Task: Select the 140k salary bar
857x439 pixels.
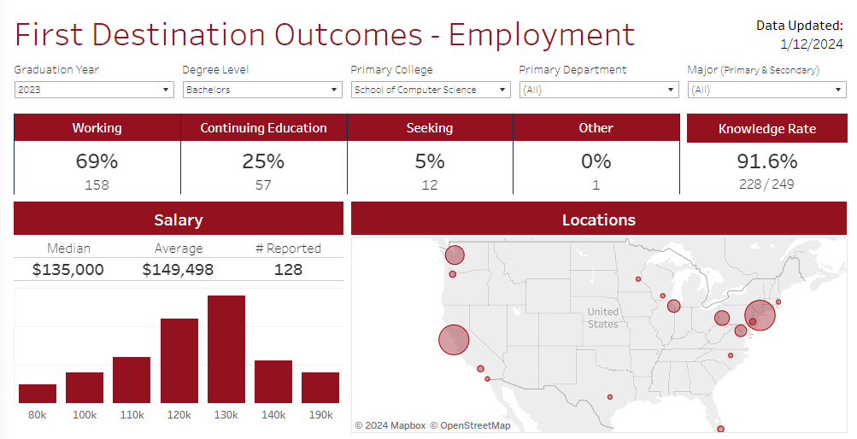Action: [273, 382]
